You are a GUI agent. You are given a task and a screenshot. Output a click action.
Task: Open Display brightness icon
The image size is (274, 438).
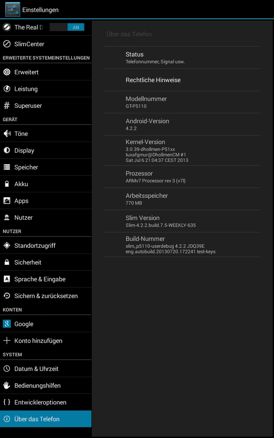(7, 150)
